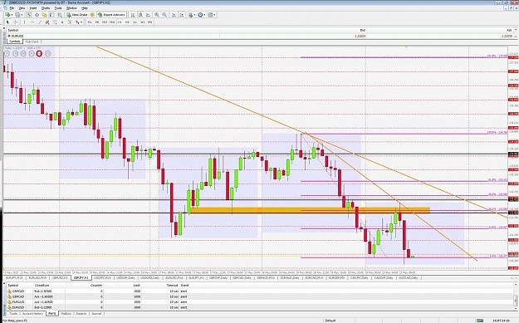Image resolution: width=519 pixels, height=323 pixels.
Task: Select the Trendline tool
Action: [40, 22]
